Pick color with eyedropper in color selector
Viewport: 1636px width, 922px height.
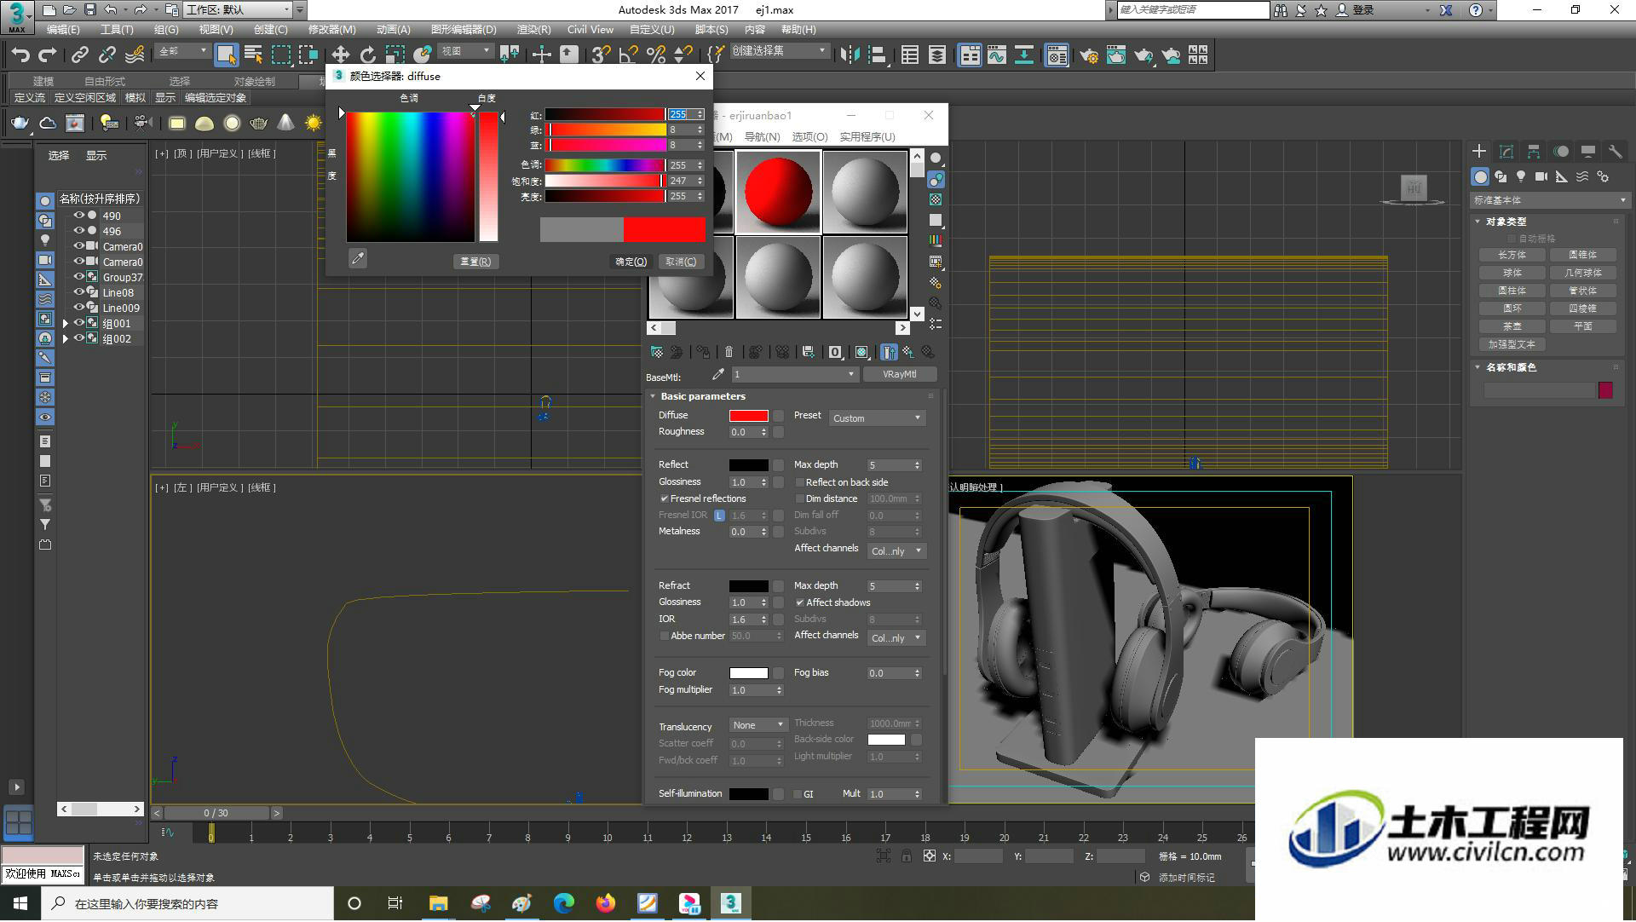358,258
